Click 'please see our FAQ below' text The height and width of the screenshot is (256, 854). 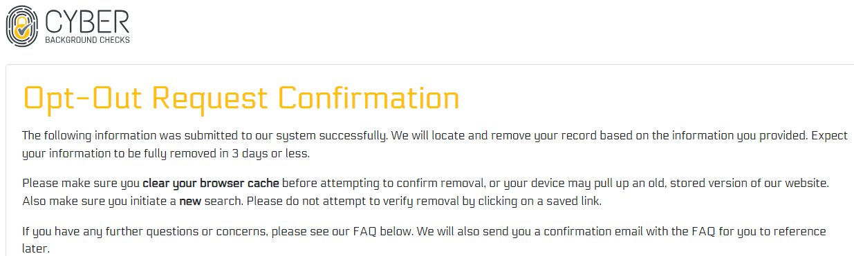tap(342, 232)
